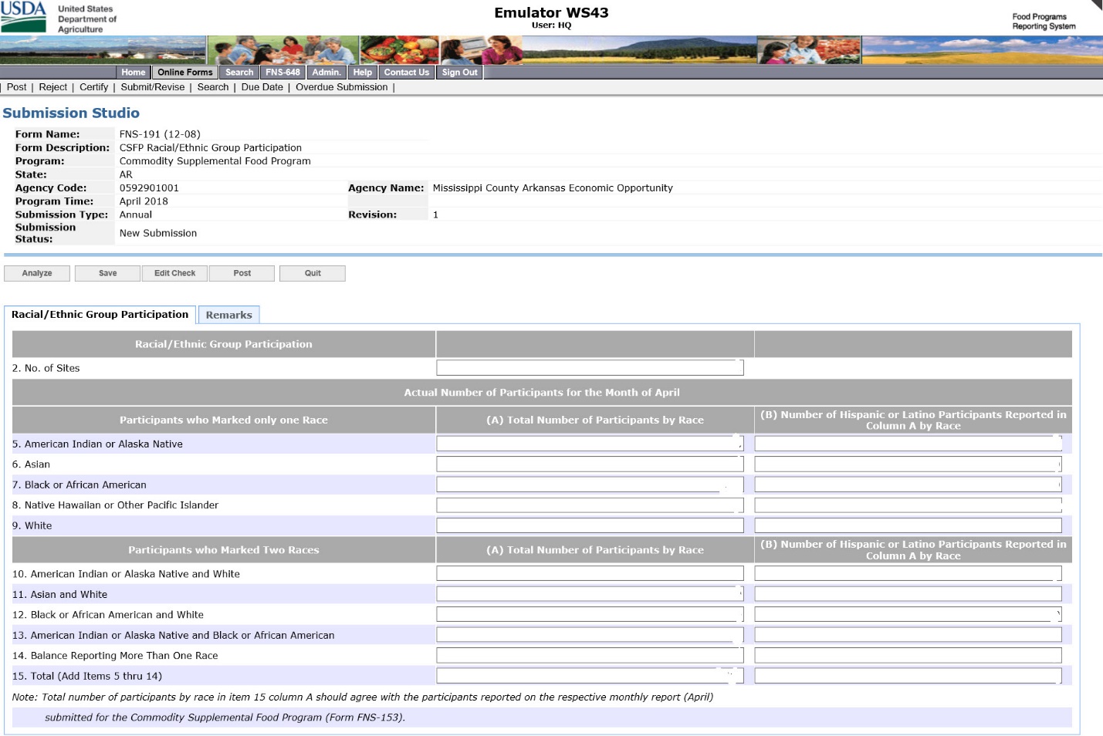Open the Online Forms menu
The height and width of the screenshot is (736, 1103).
click(184, 73)
